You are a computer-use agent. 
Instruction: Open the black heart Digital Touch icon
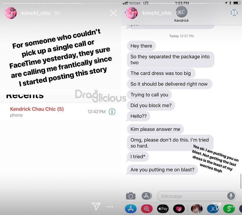179,209
